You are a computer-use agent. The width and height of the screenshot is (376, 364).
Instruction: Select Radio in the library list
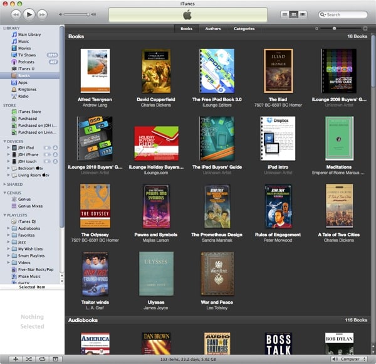(23, 96)
